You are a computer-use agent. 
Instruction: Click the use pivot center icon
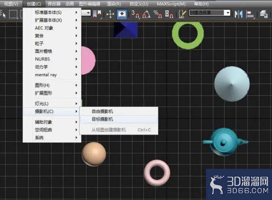click(97, 14)
